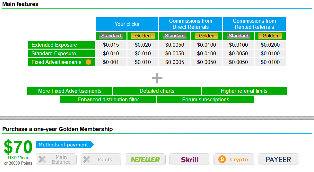The height and width of the screenshot is (172, 314).
Task: Click the Golden badge under Your clicks
Action: click(143, 36)
